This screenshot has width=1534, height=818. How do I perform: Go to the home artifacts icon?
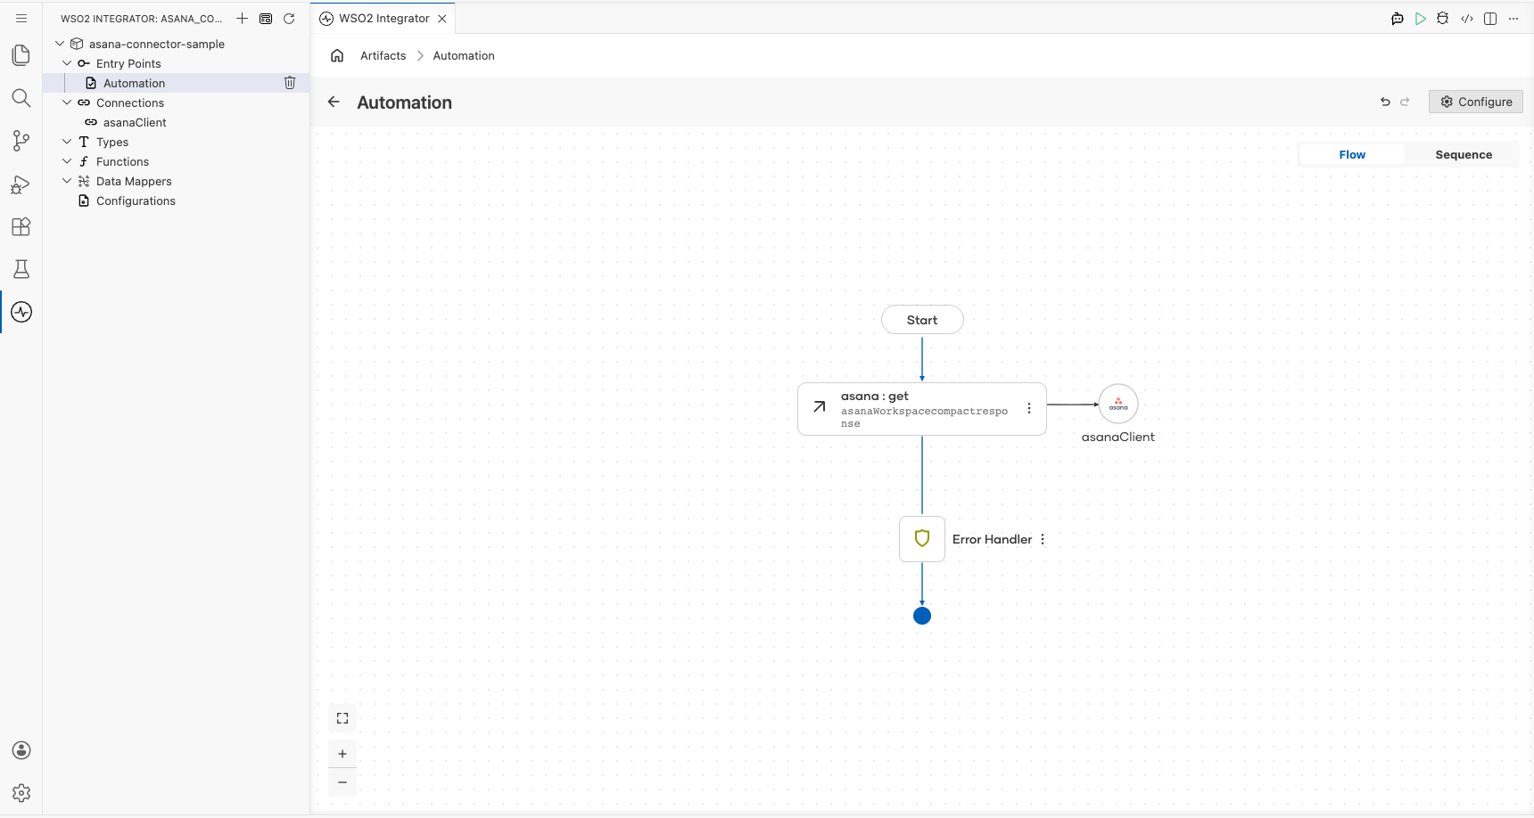tap(337, 55)
